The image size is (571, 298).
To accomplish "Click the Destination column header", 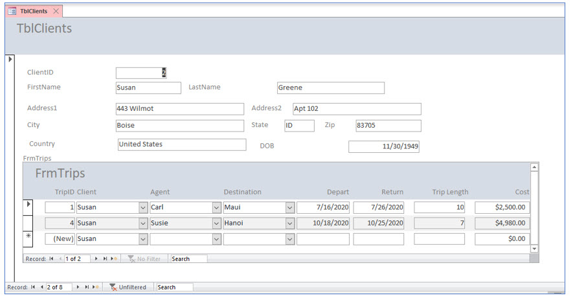I will (x=243, y=192).
